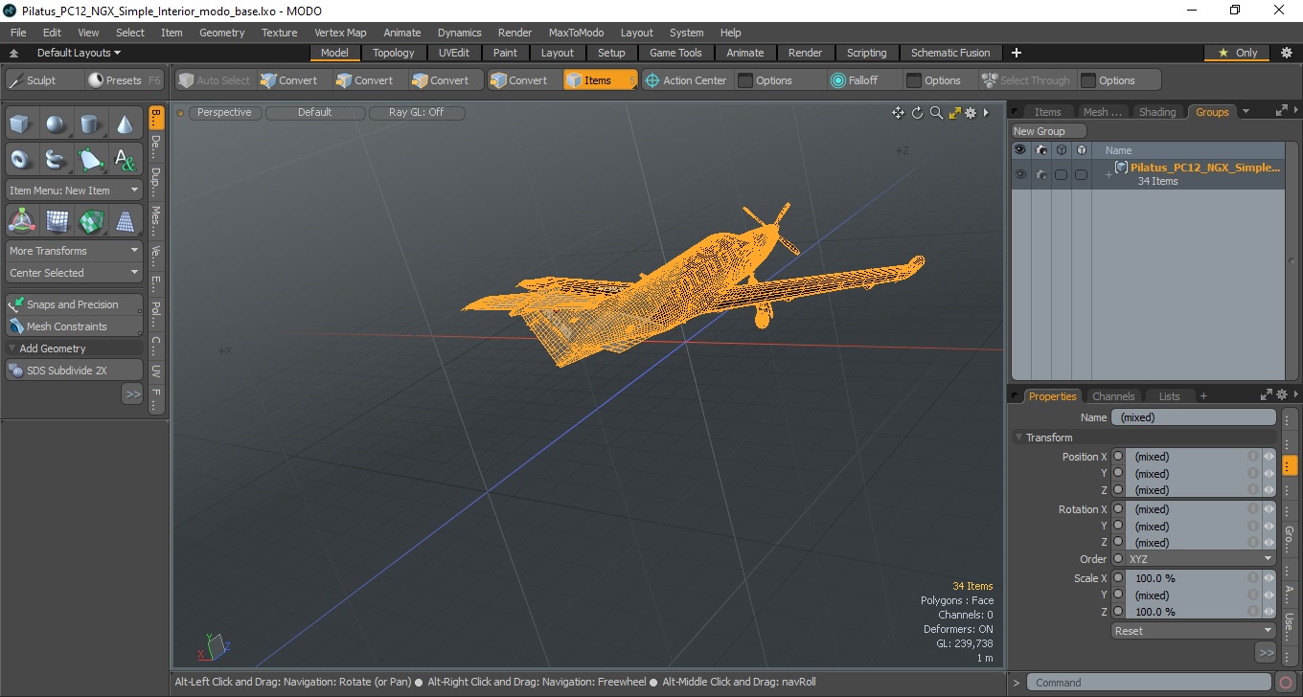Viewport: 1303px width, 697px height.
Task: Select the Cylinder primitive tool
Action: [x=90, y=124]
